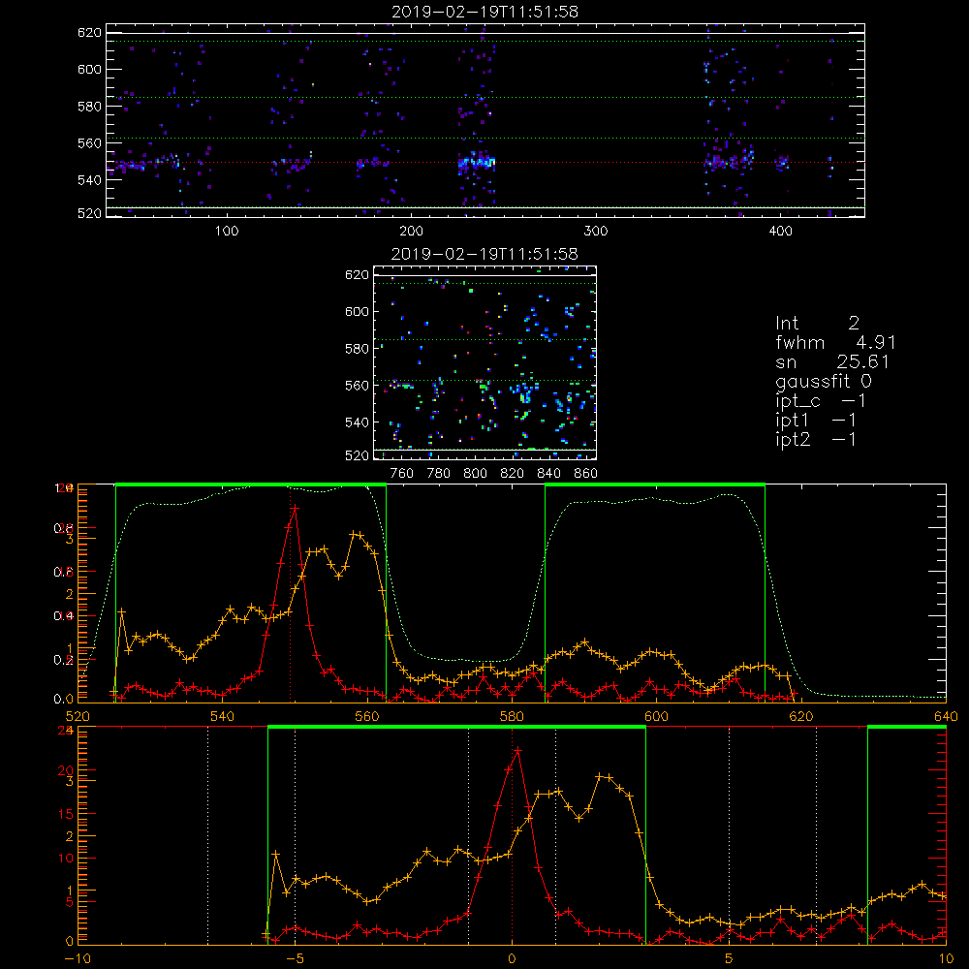
Task: Click the emission cluster near 370 in top image
Action: pos(730,162)
